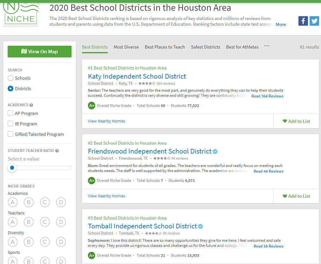The width and height of the screenshot is (321, 264).
Task: Filter Diversity by grade D
Action: [x=61, y=242]
